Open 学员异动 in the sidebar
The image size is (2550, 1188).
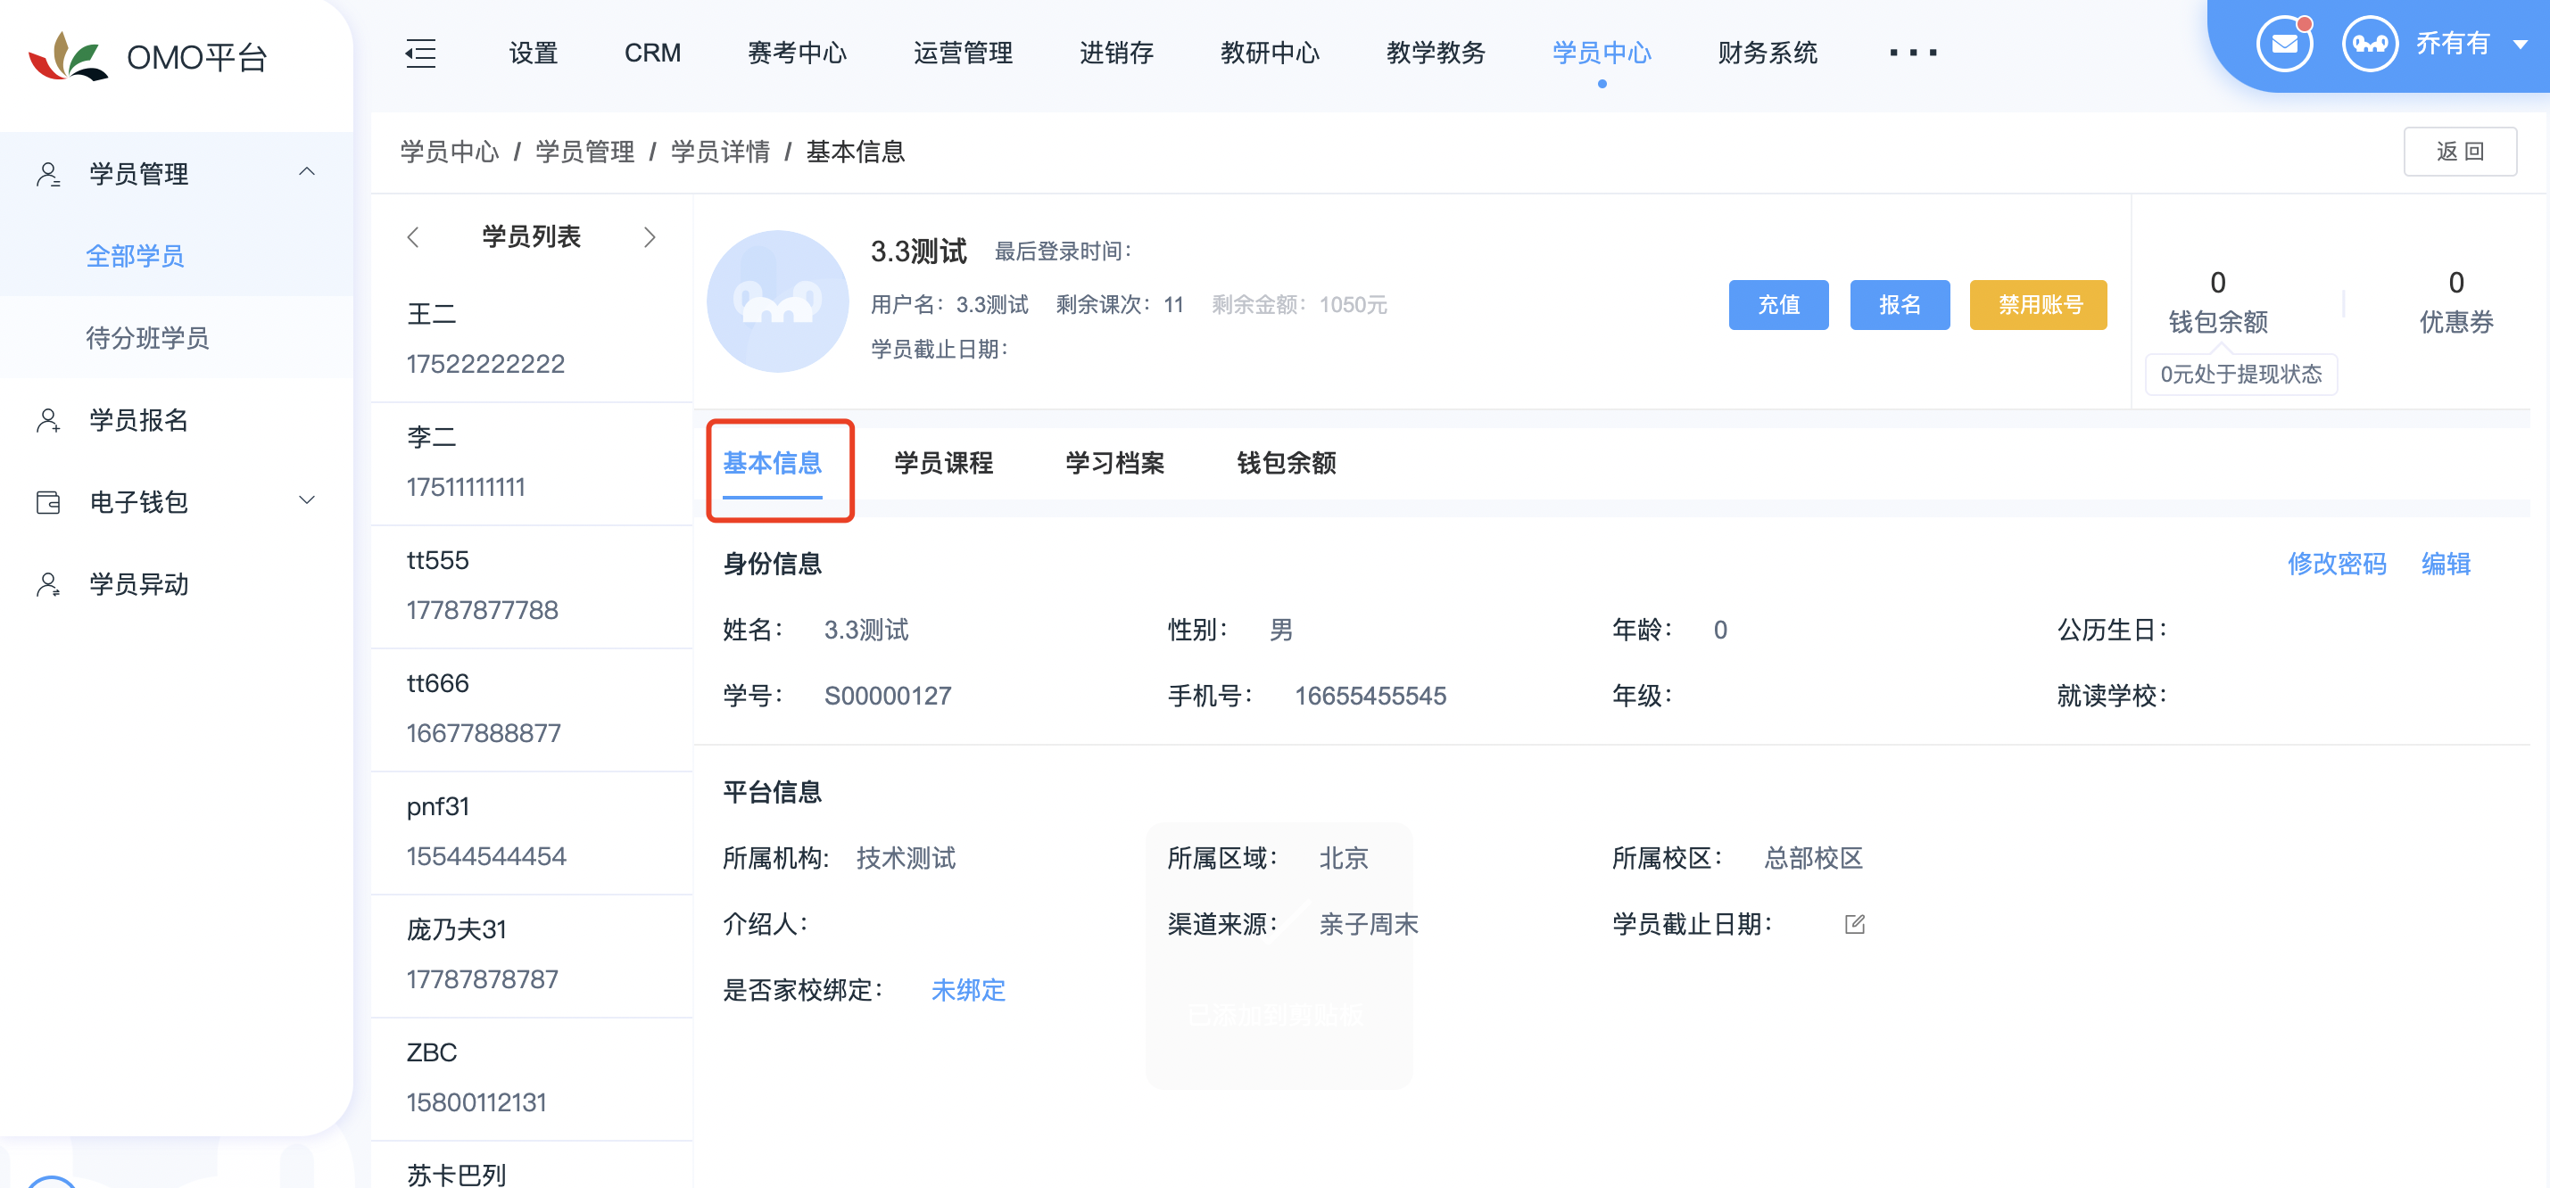pos(139,584)
